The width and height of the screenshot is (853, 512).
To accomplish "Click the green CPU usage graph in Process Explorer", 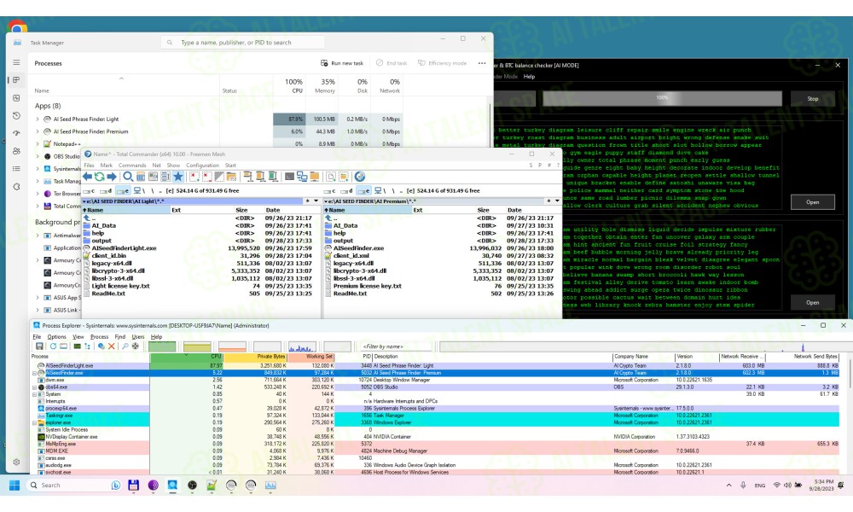I will point(162,346).
